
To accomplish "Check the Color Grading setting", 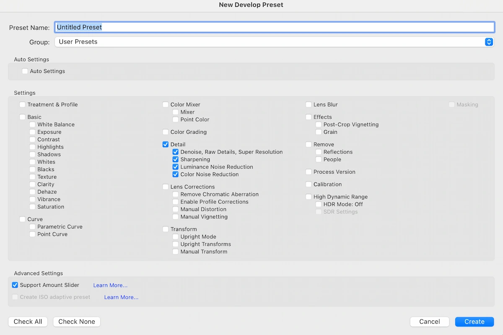I will [x=166, y=132].
